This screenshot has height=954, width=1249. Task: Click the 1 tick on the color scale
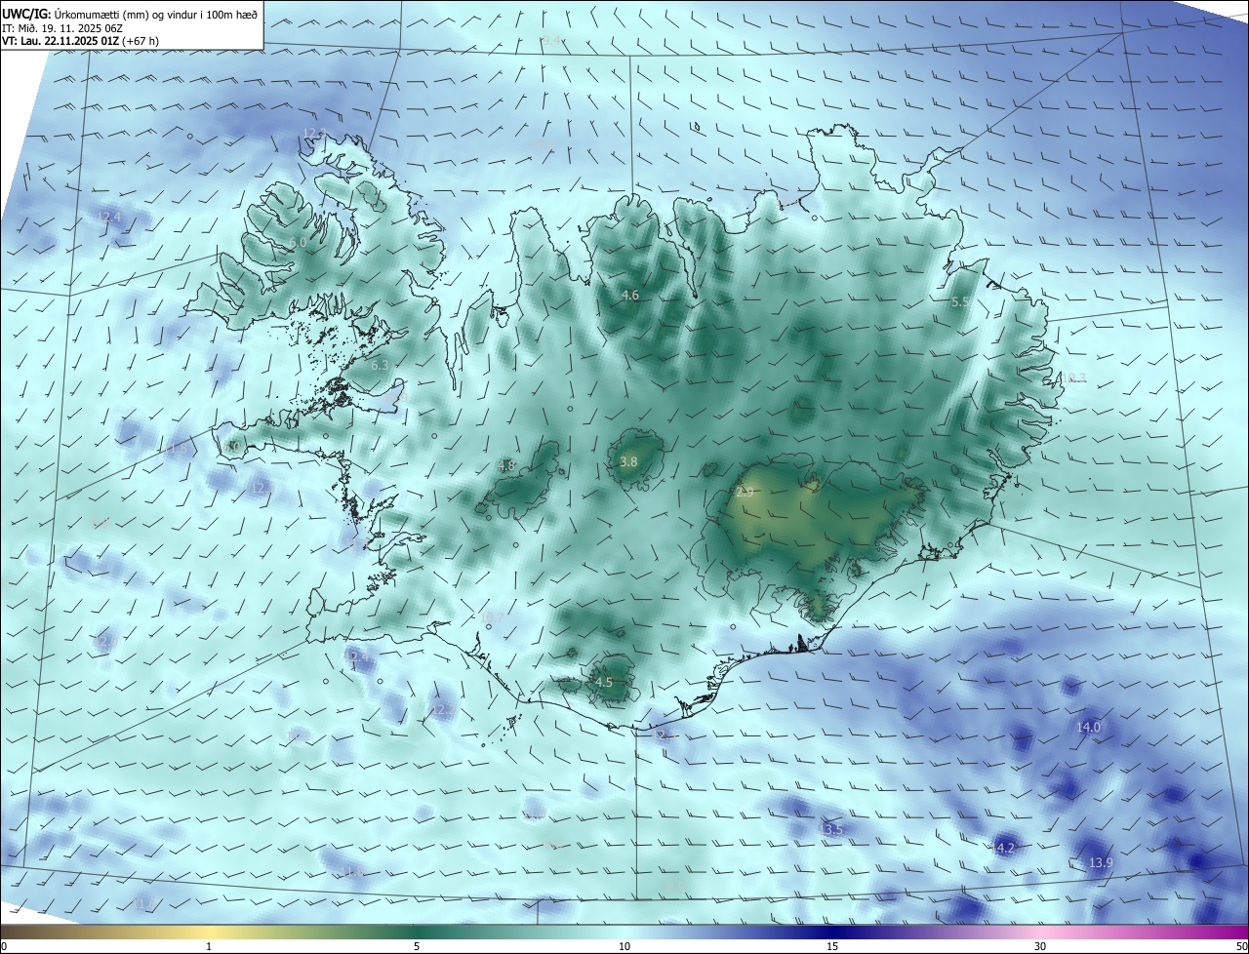209,946
